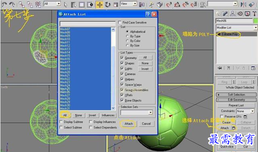Image resolution: width=258 pixels, height=152 pixels.
Task: Enable Preserve UVs checkbox
Action: point(222,117)
